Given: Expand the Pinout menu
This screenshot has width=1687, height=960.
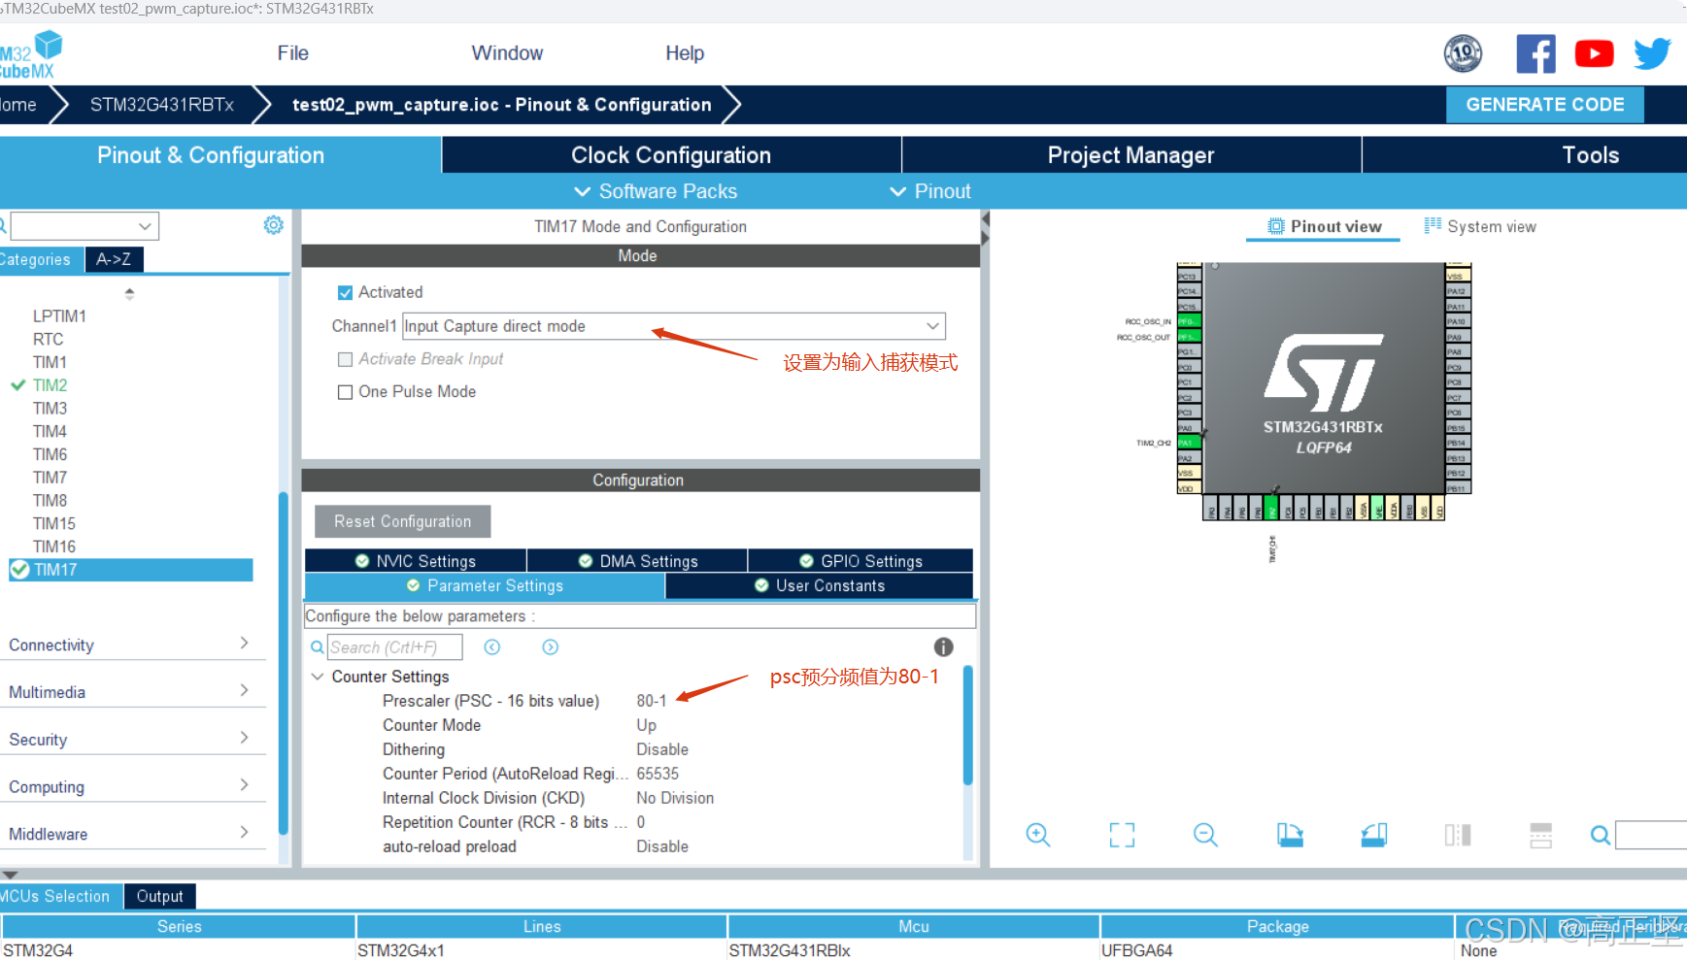Looking at the screenshot, I should pyautogui.click(x=930, y=191).
